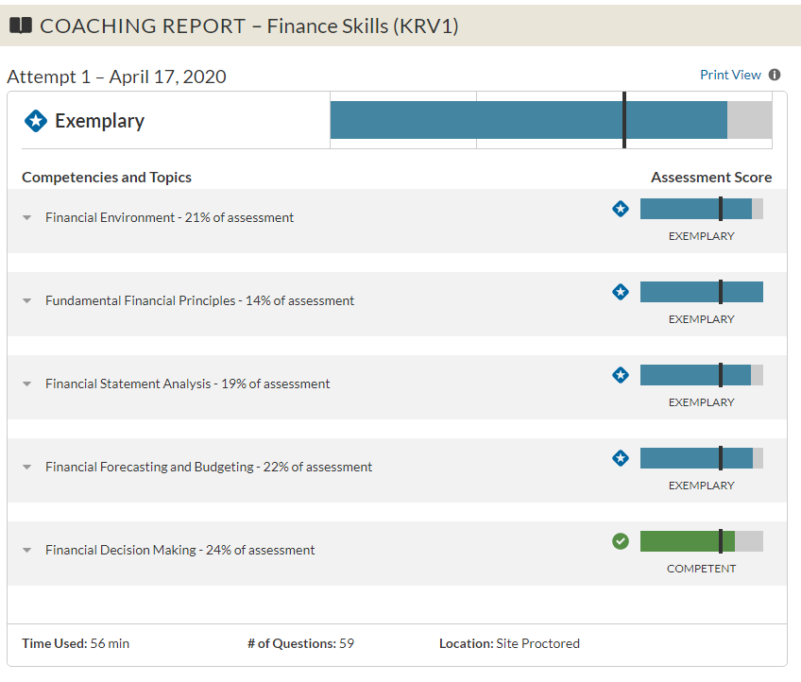Screen dimensions: 801x682
Task: Click the diamond icon for Financial Forecasting and Budgeting
Action: pos(621,458)
